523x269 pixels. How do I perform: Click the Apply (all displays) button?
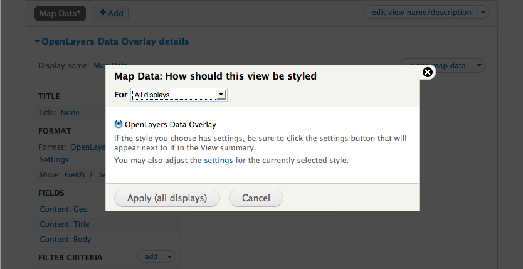coord(167,198)
